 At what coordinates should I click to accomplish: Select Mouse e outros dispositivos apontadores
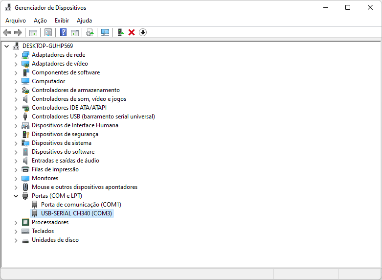click(85, 187)
